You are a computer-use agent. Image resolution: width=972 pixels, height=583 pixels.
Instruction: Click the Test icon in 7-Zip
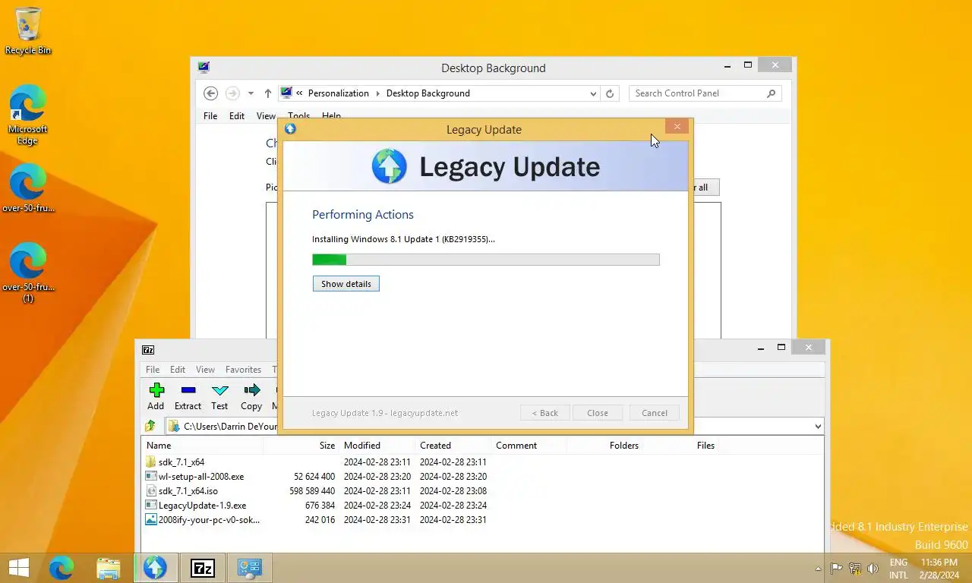220,390
